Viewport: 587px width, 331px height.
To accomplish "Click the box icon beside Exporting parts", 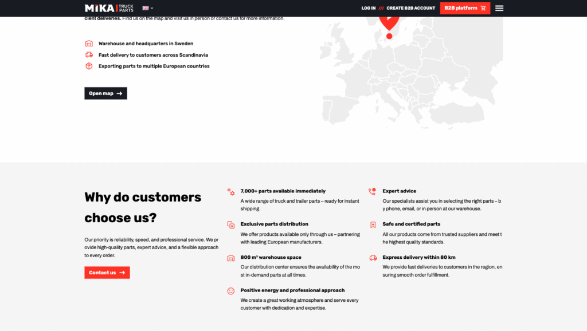I will click(x=89, y=66).
